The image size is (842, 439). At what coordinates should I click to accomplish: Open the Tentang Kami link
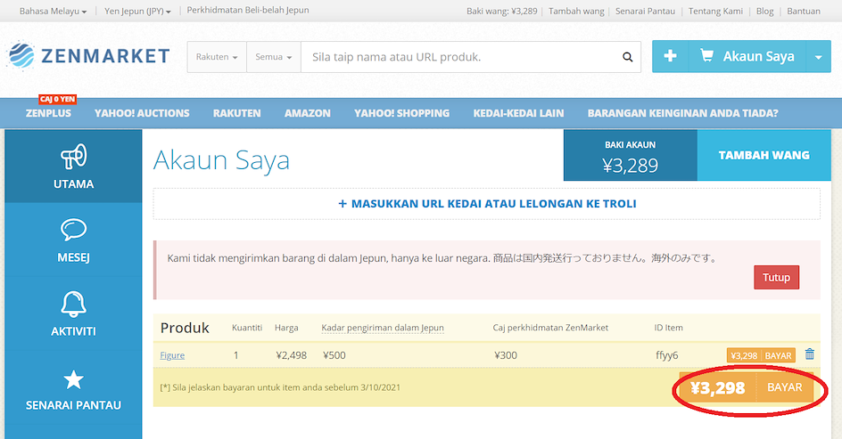click(x=716, y=11)
